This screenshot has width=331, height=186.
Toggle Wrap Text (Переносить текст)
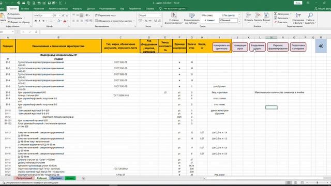pyautogui.click(x=106, y=16)
